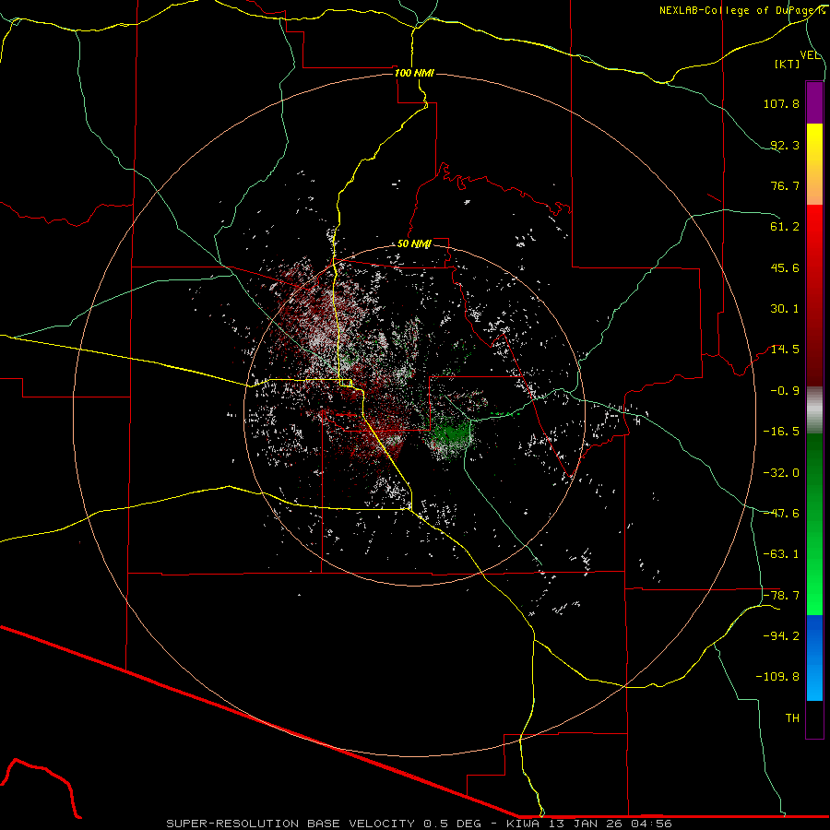Click the 76.7 legend value

785,185
